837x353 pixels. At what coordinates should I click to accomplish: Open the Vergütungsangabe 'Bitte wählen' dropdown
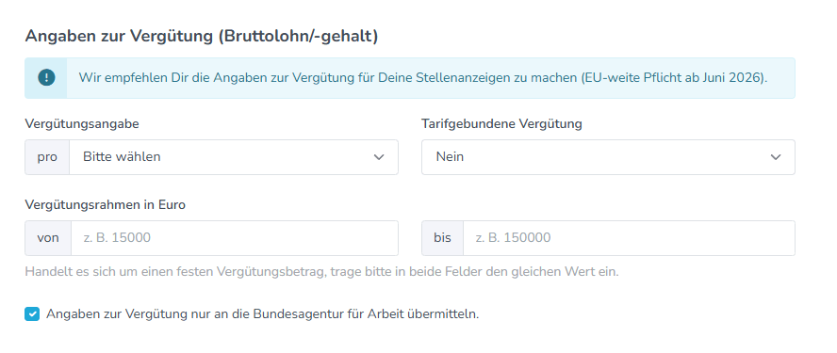[x=234, y=157]
